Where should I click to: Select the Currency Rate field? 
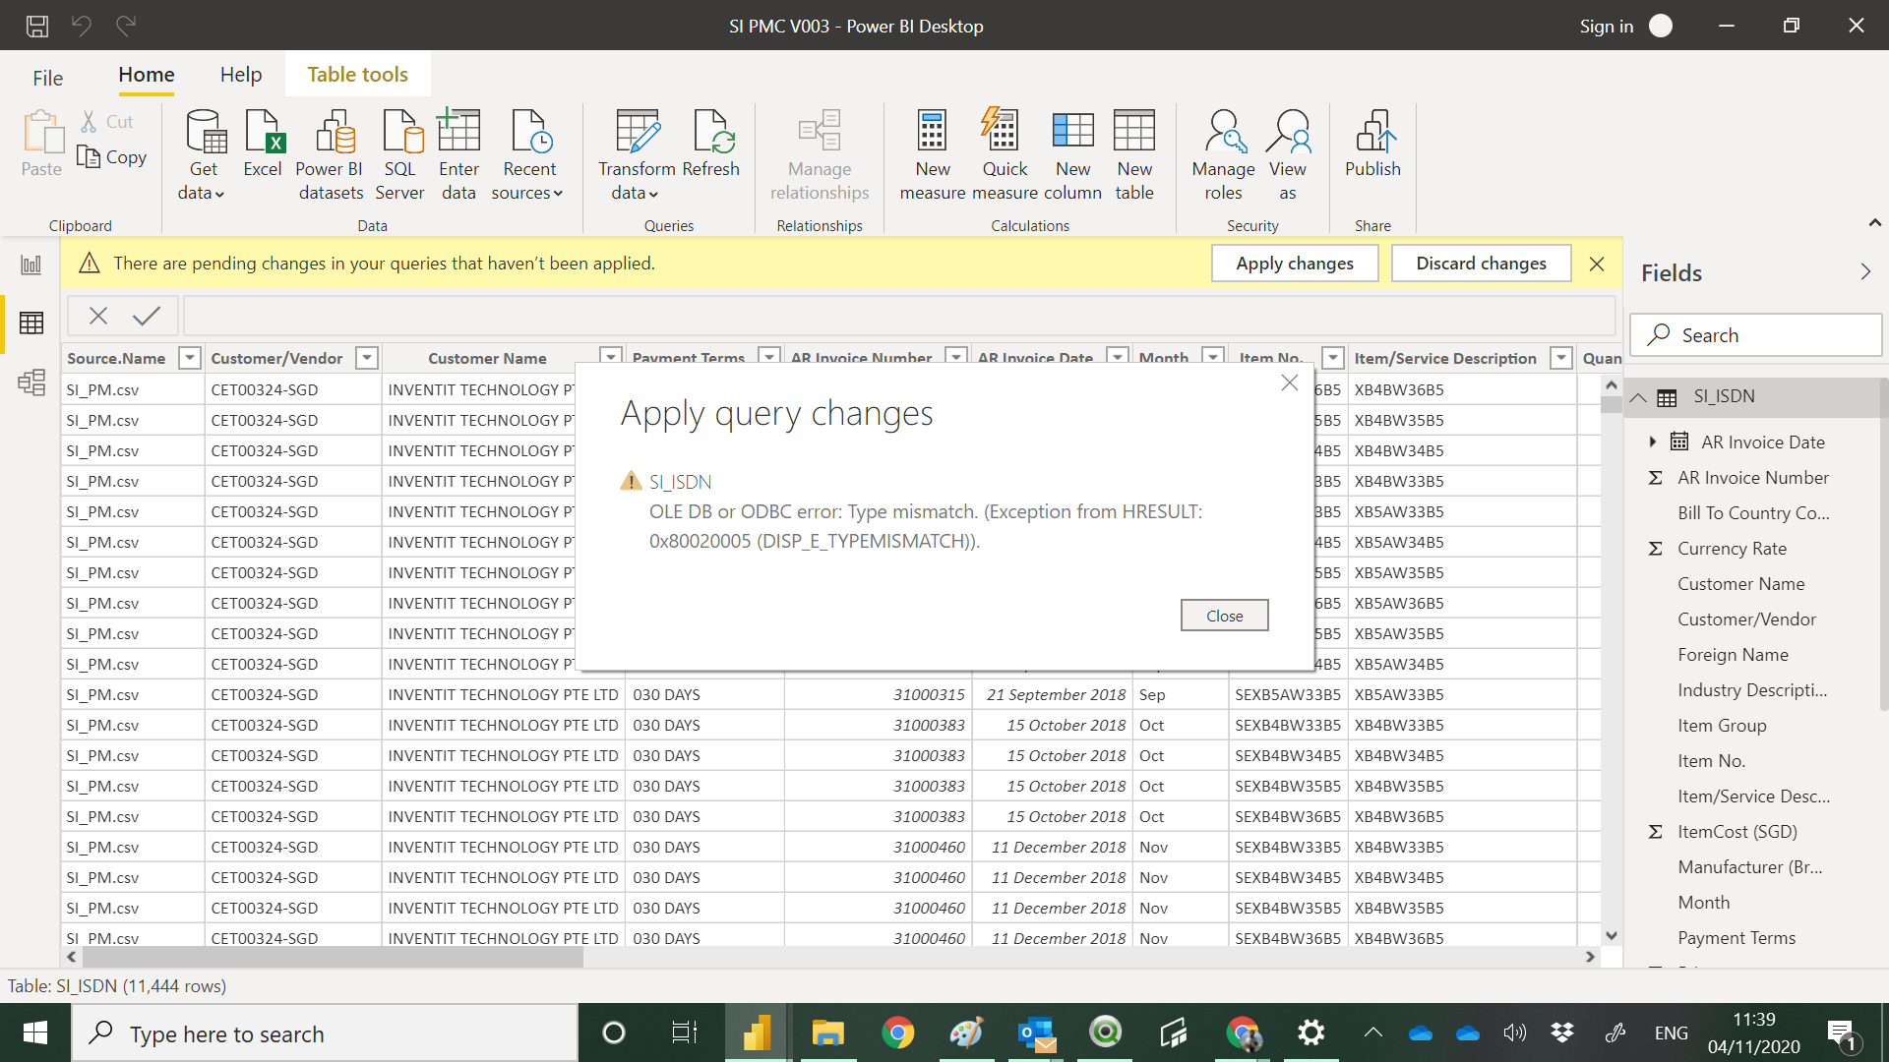point(1732,549)
